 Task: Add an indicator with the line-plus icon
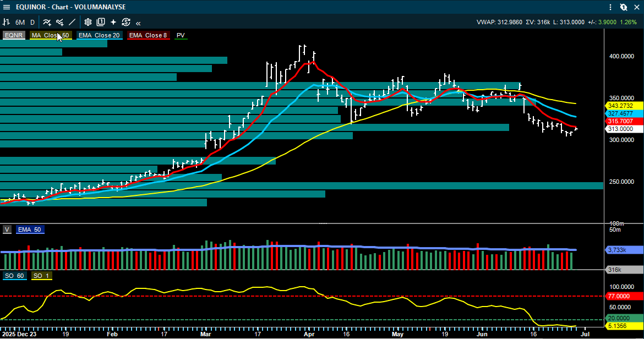[x=47, y=22]
